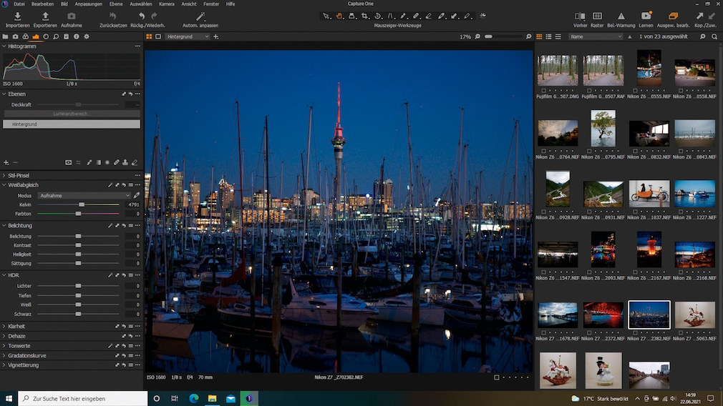Toggle the Raster grid overlay
Viewport: 723px width, 406px height.
coord(597,16)
